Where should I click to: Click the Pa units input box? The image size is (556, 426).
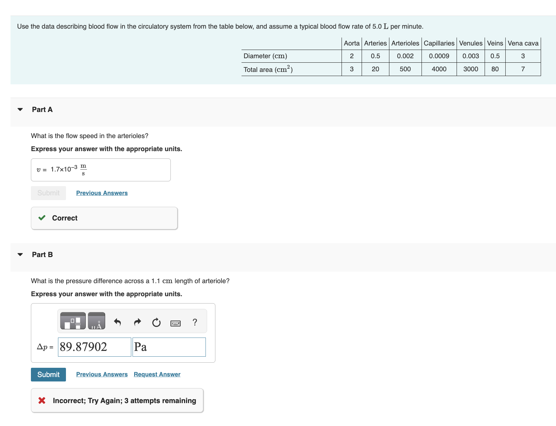tap(169, 347)
